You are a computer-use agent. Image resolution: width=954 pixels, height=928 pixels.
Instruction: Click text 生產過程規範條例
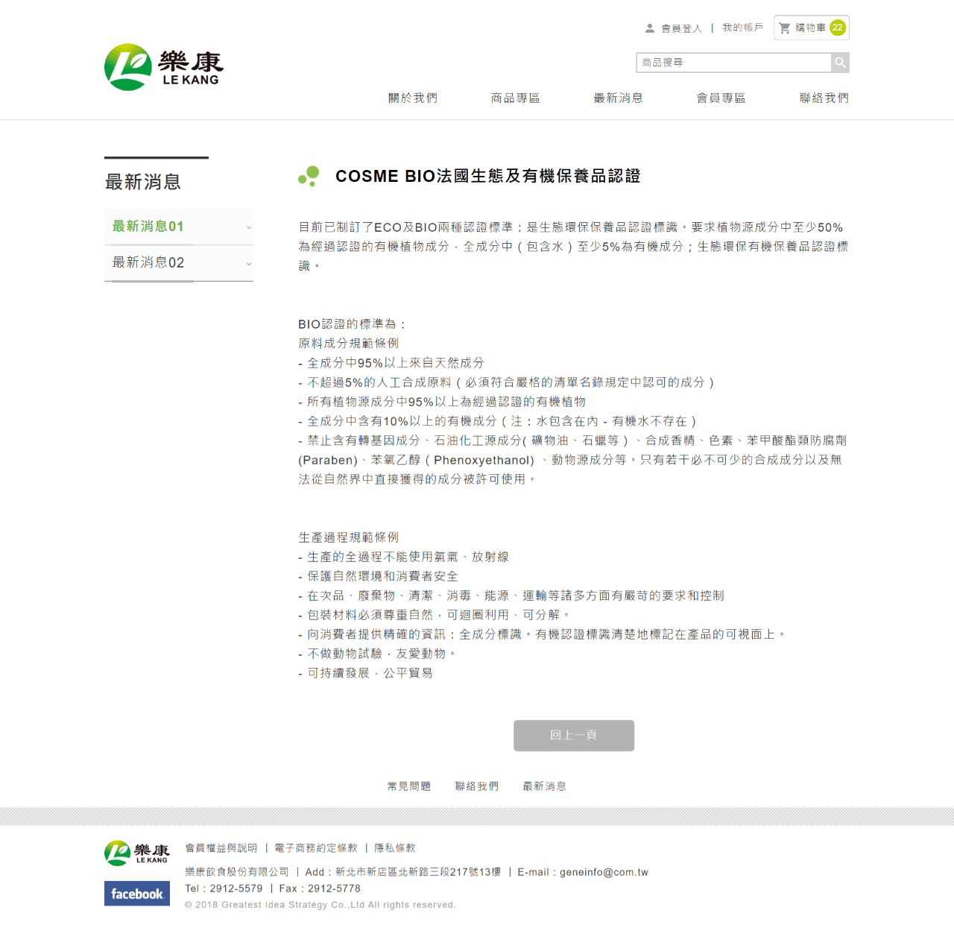(x=349, y=537)
